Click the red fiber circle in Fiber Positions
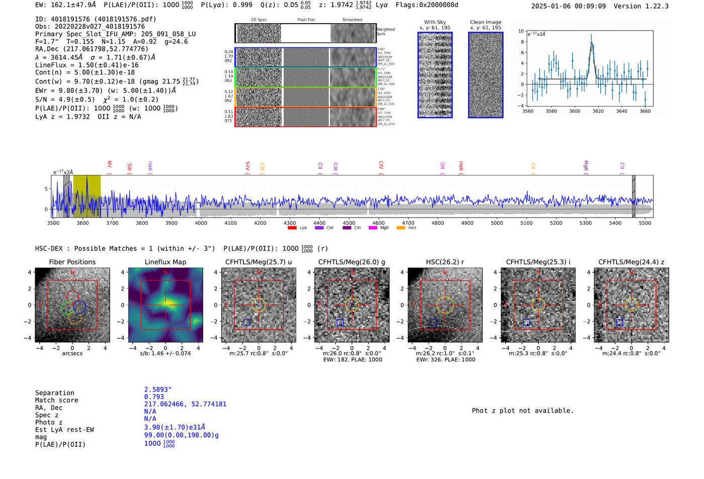Viewport: 704px width, 479px height. (73, 297)
